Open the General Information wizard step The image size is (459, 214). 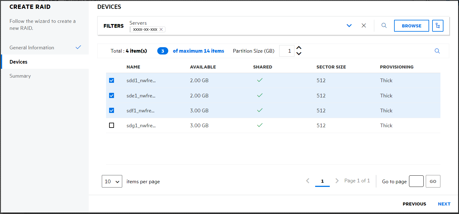point(32,48)
